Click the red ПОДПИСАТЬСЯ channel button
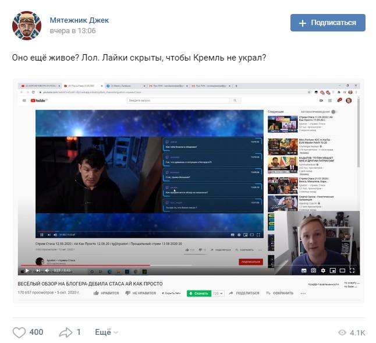 click(x=251, y=261)
